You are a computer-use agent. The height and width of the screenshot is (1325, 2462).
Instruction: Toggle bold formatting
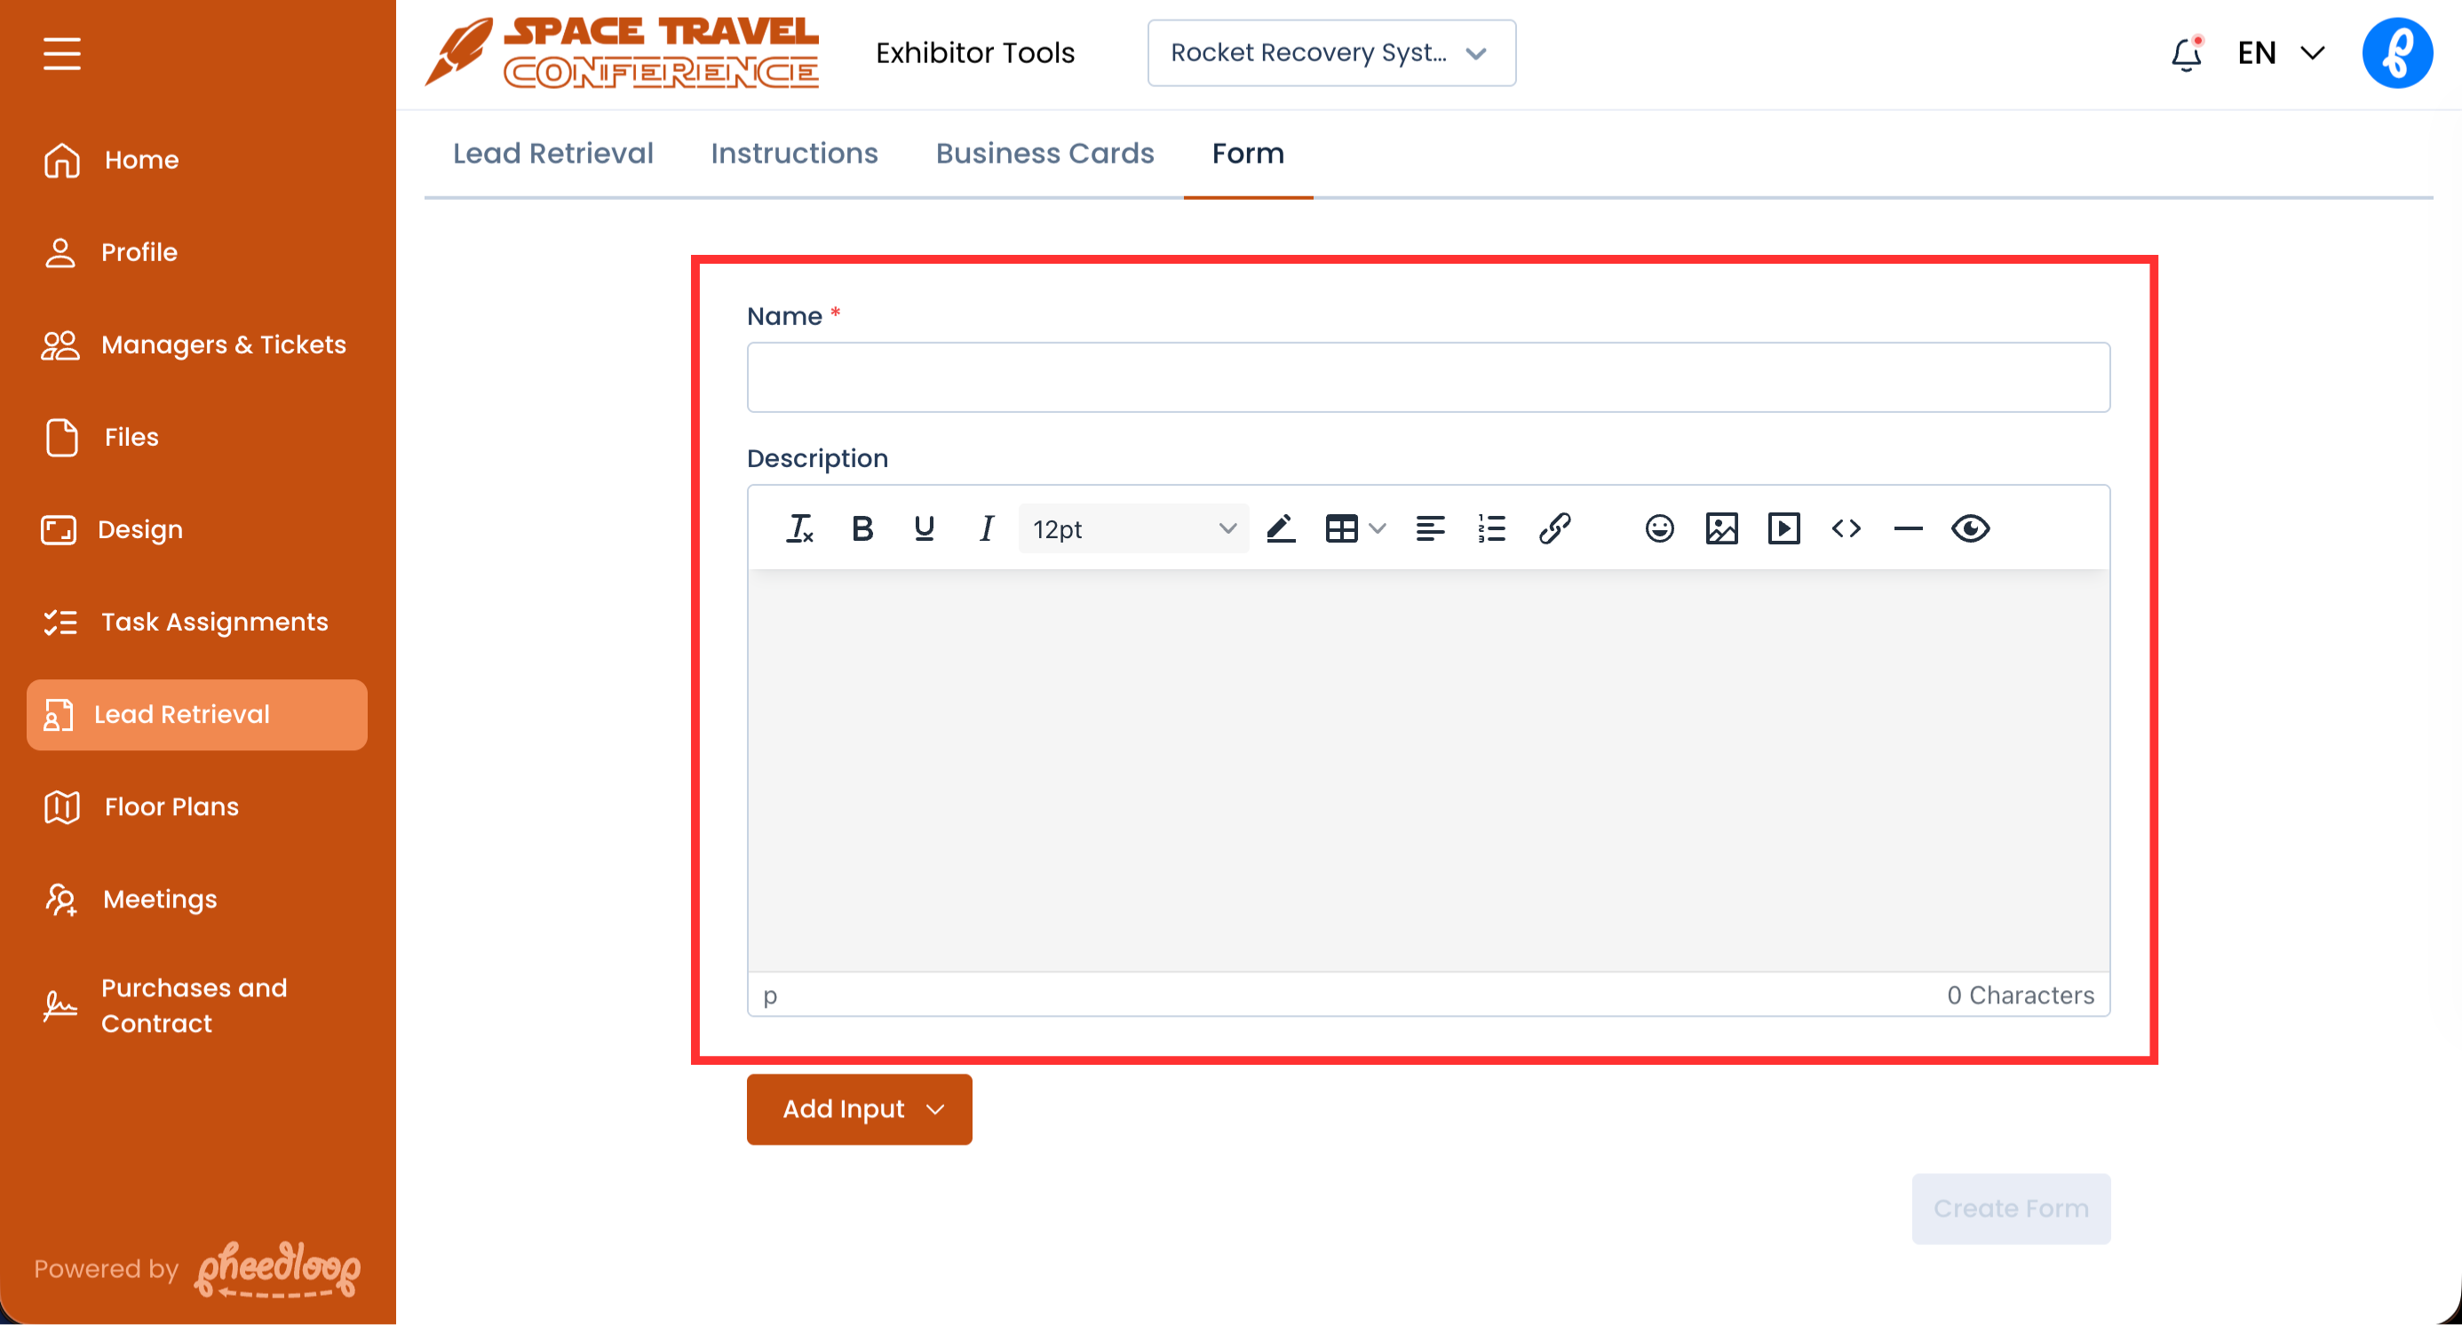(x=862, y=528)
